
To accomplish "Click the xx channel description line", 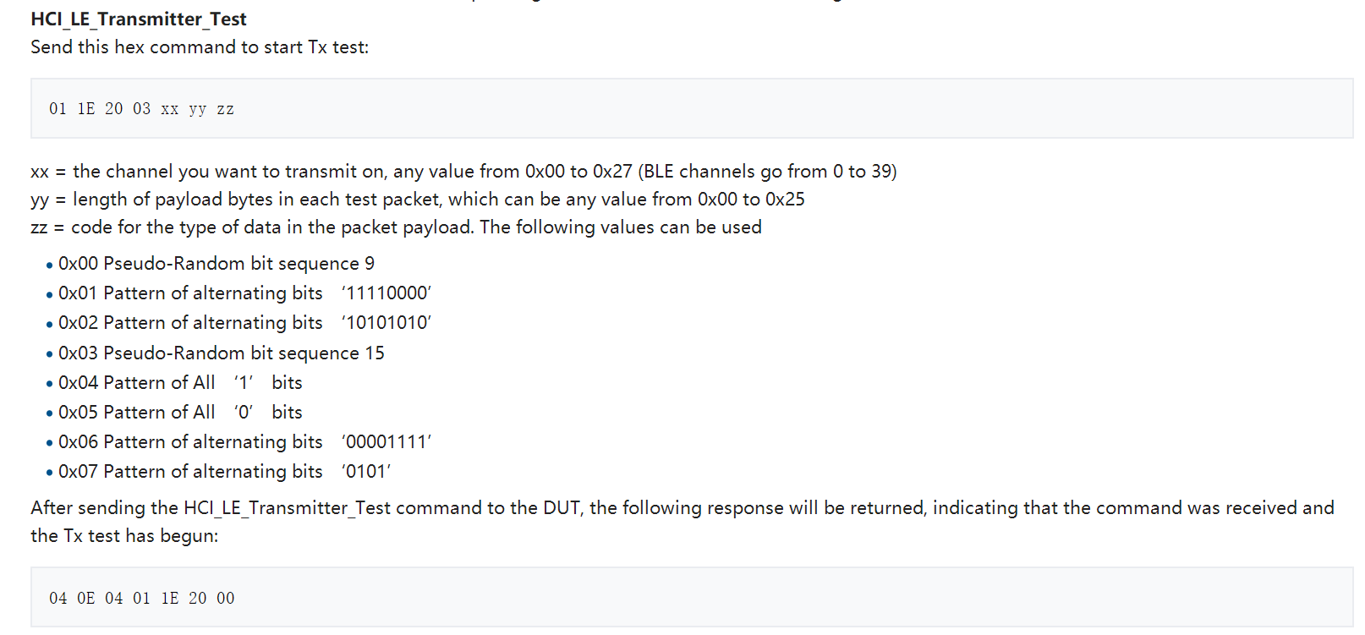I will click(x=463, y=172).
